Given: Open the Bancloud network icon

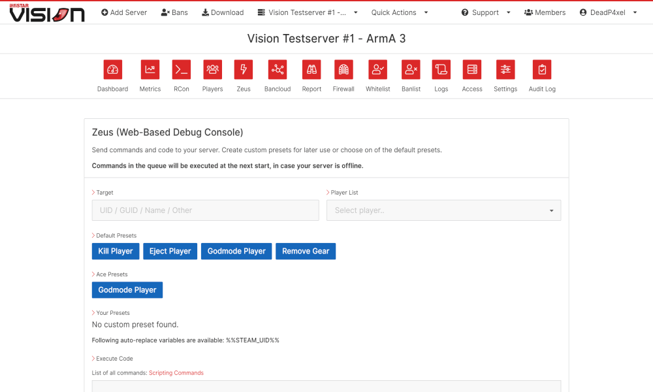Looking at the screenshot, I should pos(278,69).
